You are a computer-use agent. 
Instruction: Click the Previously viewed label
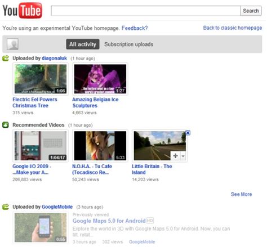pos(91,214)
